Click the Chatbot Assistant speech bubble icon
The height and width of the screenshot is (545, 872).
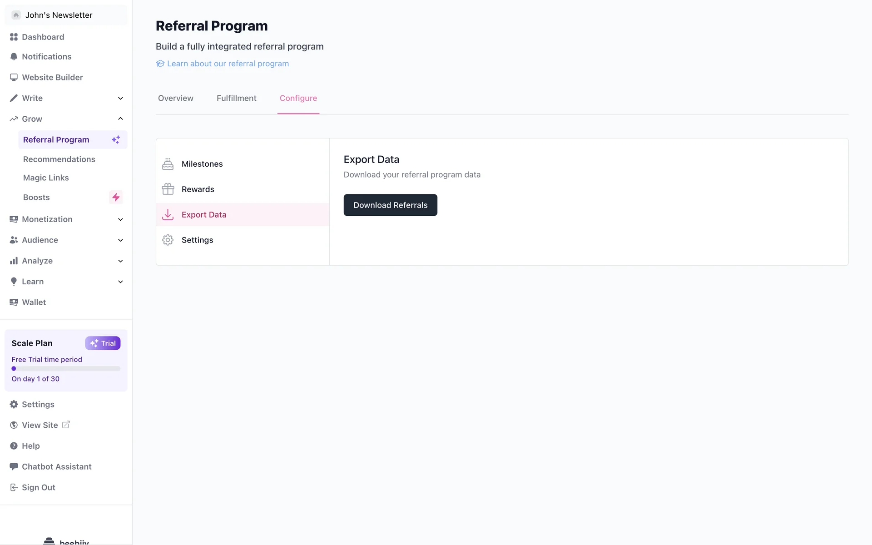14,466
